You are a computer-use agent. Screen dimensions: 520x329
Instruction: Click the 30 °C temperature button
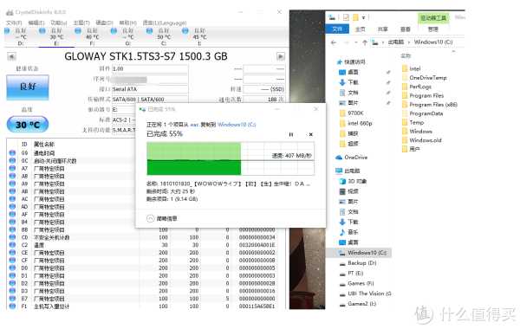click(x=28, y=125)
